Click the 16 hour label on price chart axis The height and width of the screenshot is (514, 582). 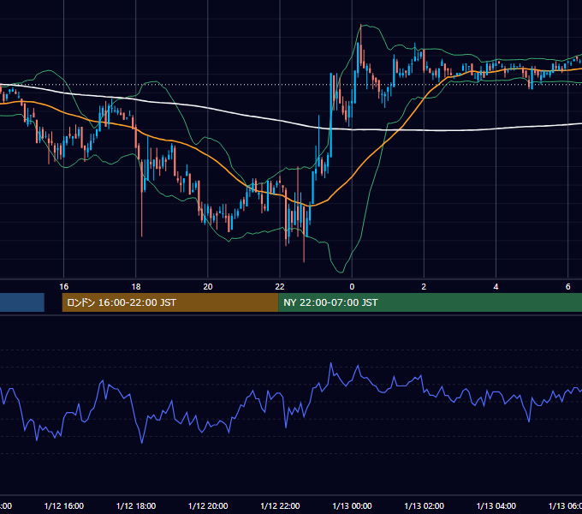[x=64, y=286]
